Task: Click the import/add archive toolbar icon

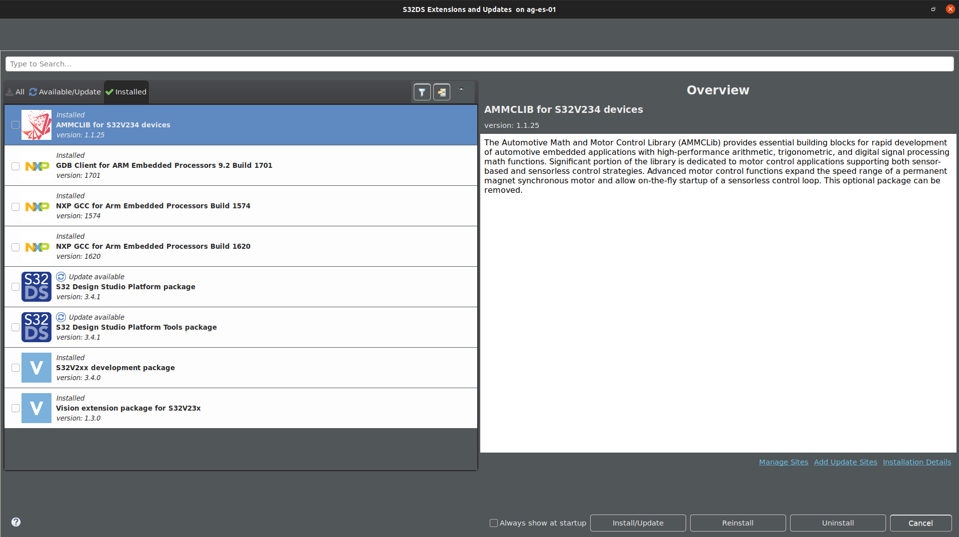Action: coord(441,92)
